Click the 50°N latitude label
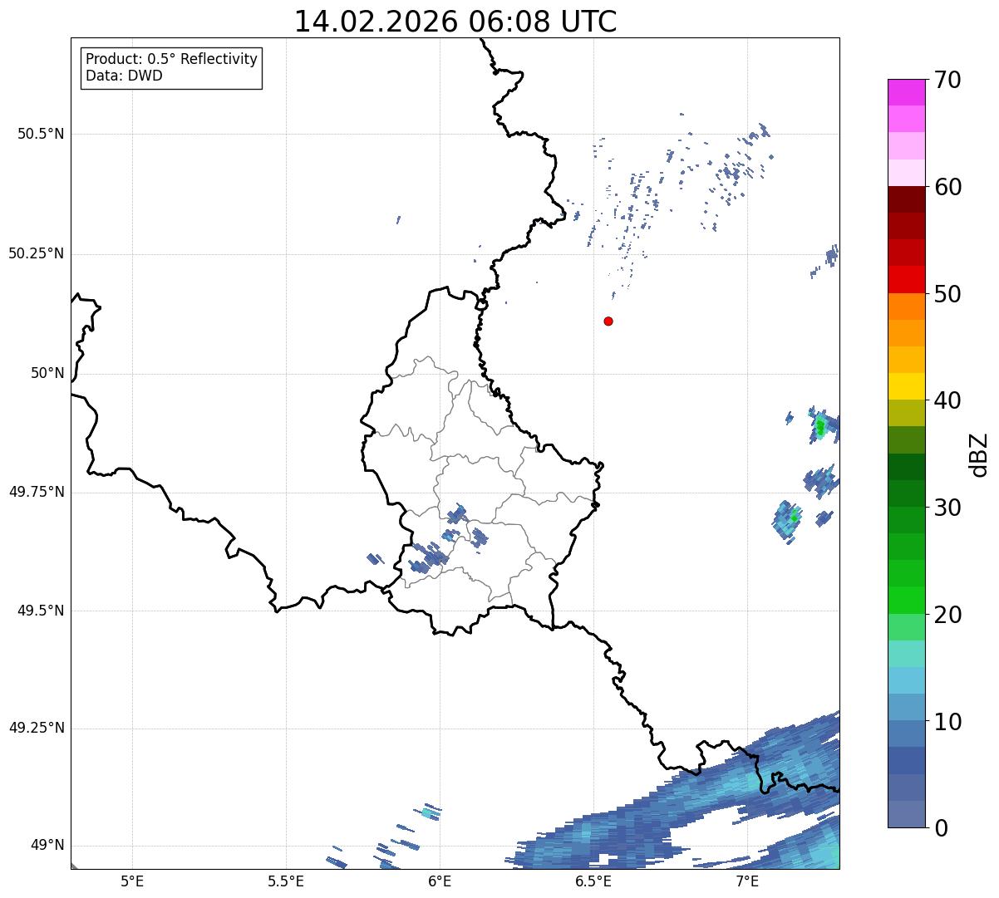 pos(47,373)
